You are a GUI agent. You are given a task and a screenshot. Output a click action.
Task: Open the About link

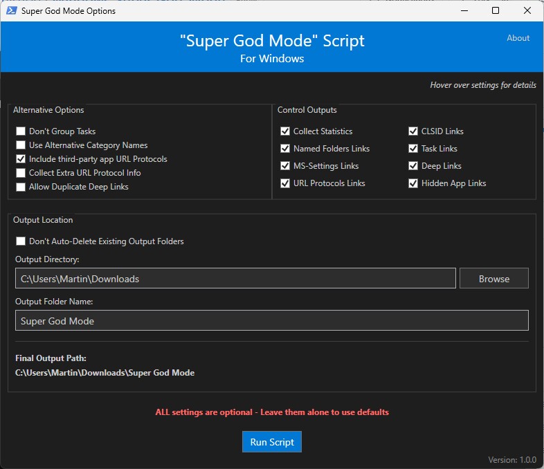point(518,38)
